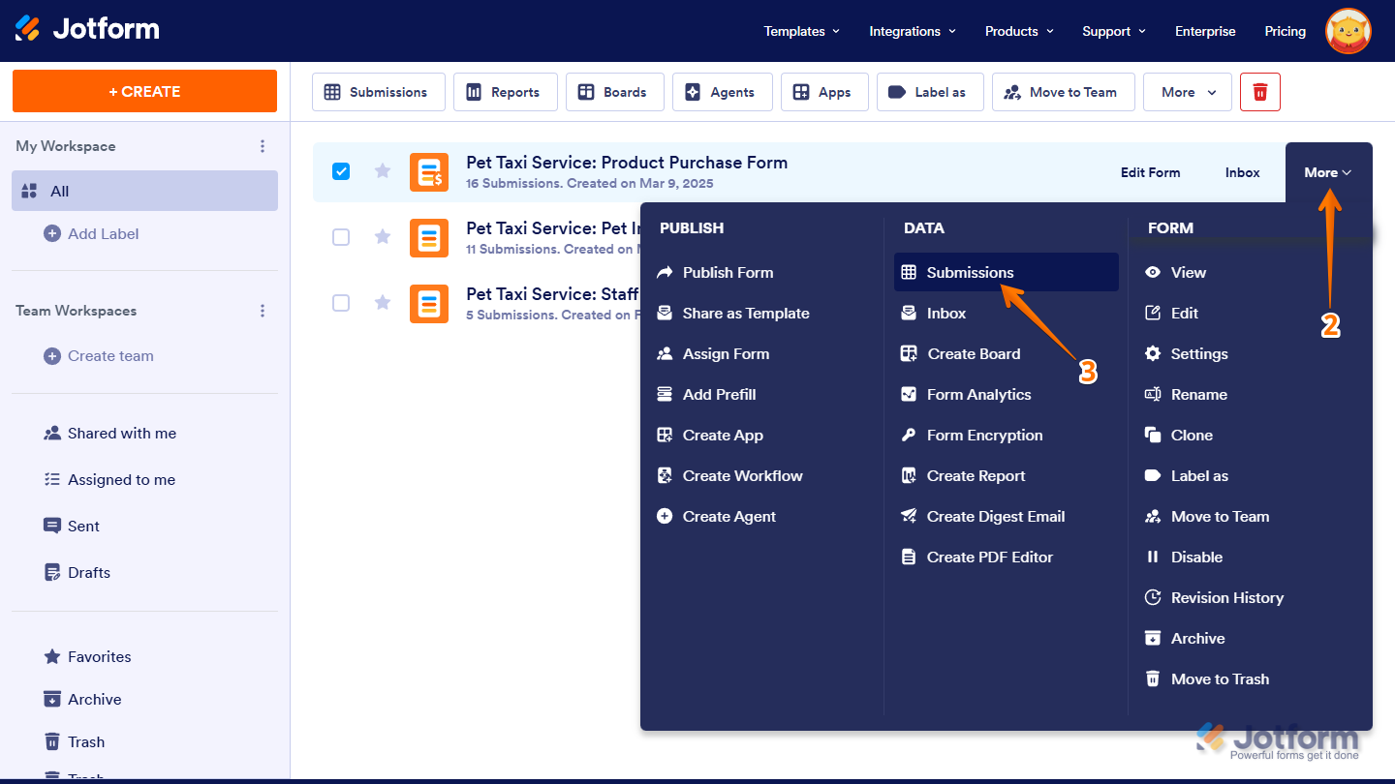Click the Form Encryption key icon

pyautogui.click(x=909, y=436)
